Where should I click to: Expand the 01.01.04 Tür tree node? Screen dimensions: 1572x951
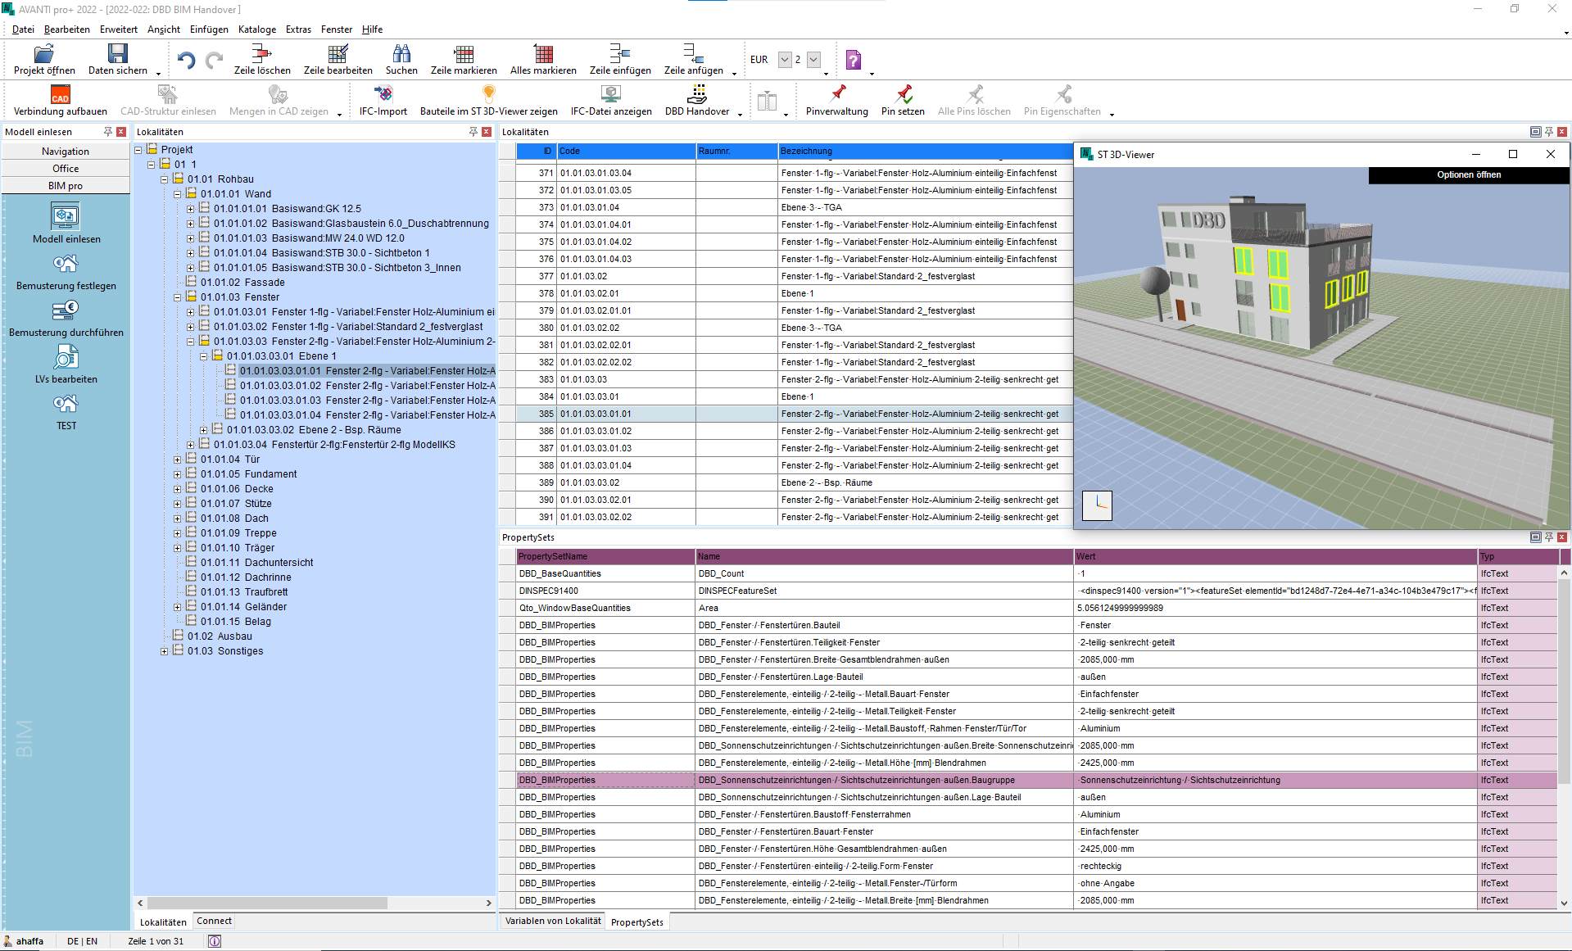[178, 460]
